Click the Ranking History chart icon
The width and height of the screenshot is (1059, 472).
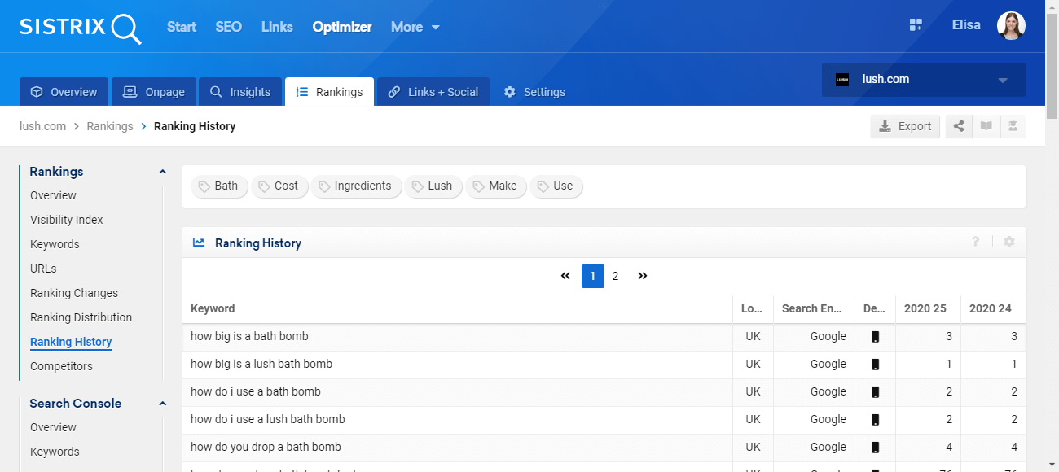199,243
